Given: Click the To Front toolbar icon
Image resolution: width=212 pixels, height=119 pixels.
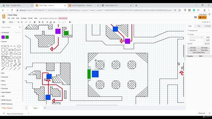Looking at the screenshot, I should coord(39,22).
